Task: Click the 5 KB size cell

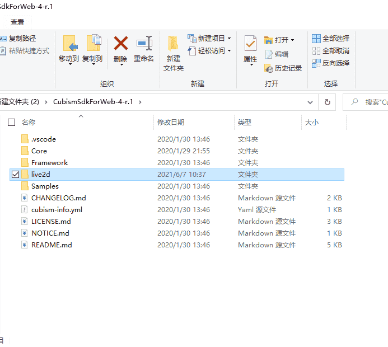Action: [334, 245]
